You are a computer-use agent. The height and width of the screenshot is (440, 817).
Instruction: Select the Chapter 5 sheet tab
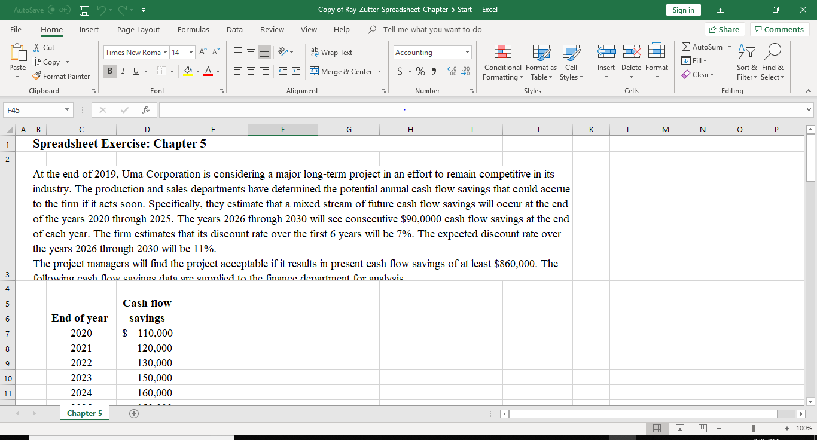pyautogui.click(x=84, y=413)
